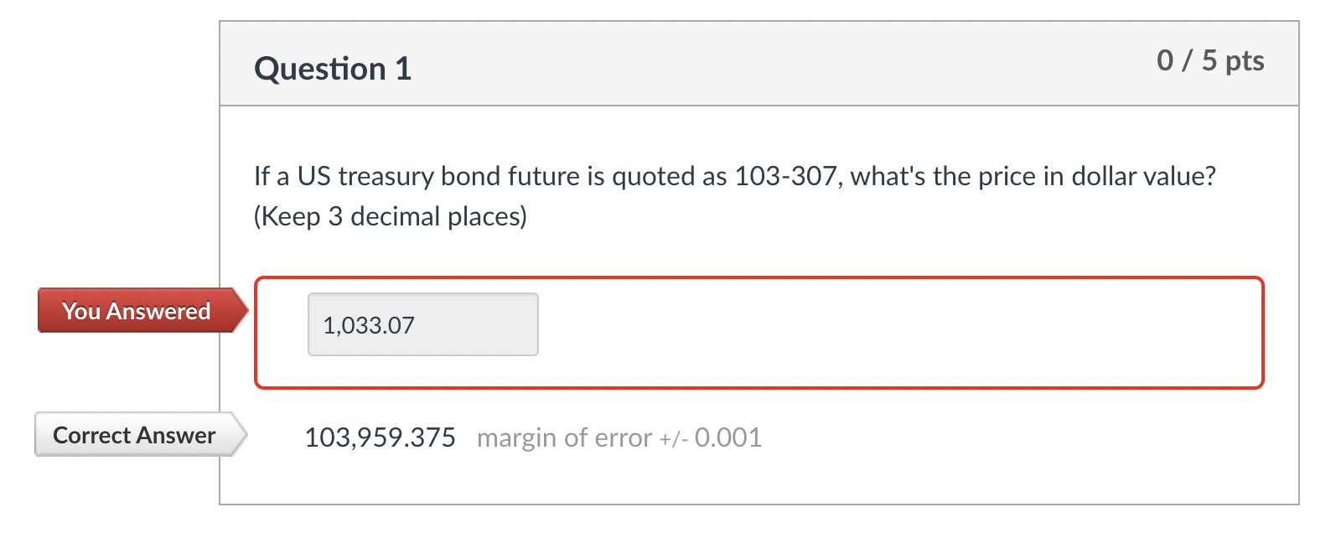Select the Correct Answer label text
This screenshot has width=1336, height=533.
[x=132, y=435]
